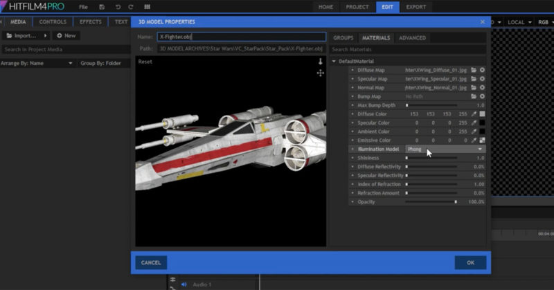Click the Index of Refraction slider
The image size is (554, 290).
click(x=431, y=184)
